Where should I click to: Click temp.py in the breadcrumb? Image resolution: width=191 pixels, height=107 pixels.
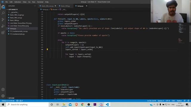click(x=45, y=10)
